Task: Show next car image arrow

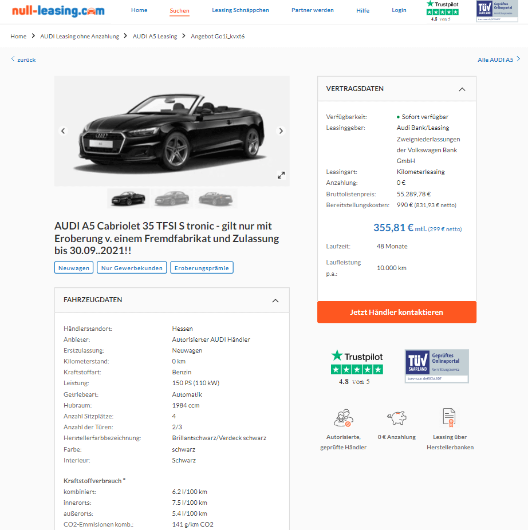Action: pos(281,131)
